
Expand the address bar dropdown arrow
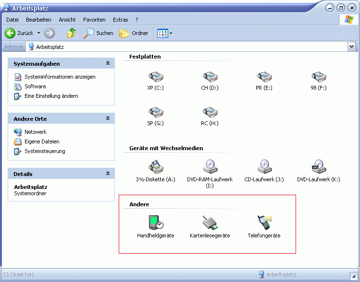(351, 47)
